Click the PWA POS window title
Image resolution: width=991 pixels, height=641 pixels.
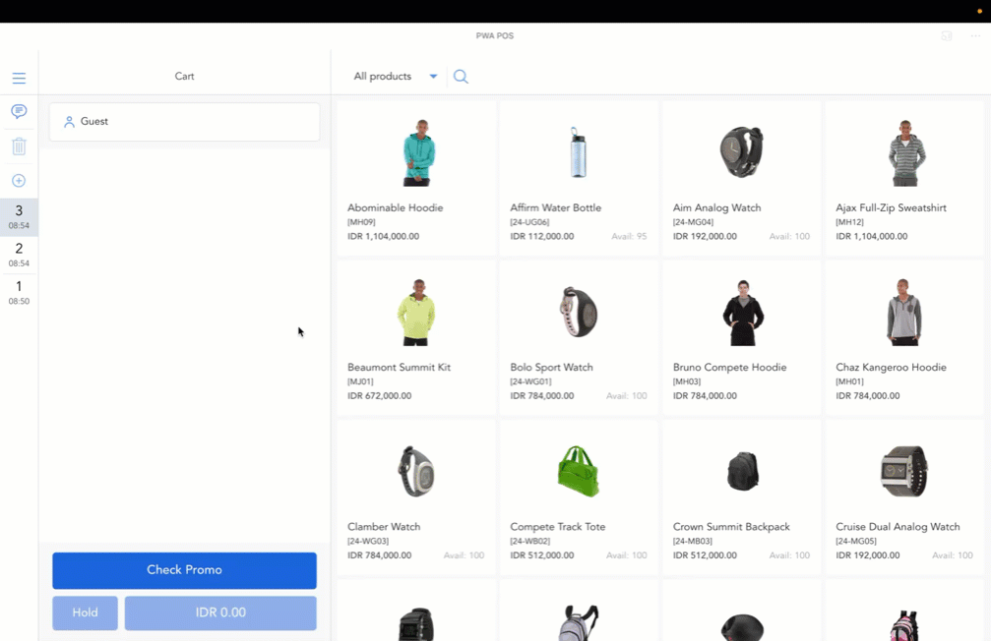[x=495, y=36]
